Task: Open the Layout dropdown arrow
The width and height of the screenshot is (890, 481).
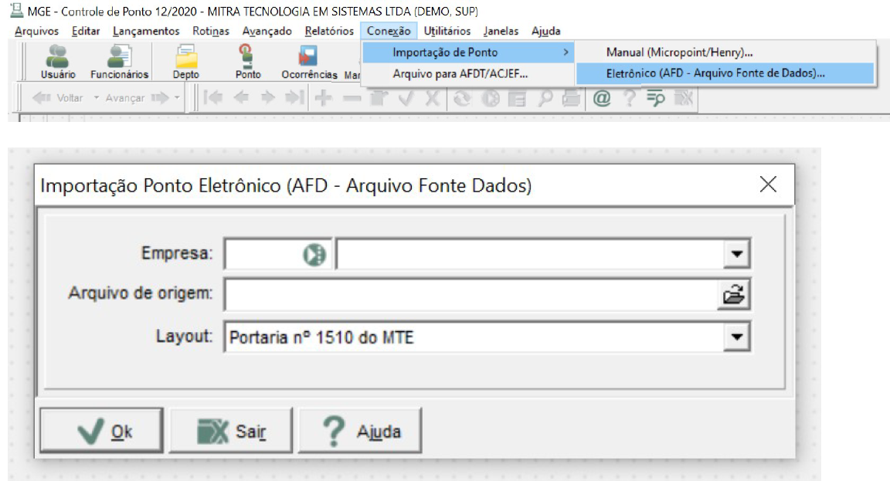Action: (737, 337)
